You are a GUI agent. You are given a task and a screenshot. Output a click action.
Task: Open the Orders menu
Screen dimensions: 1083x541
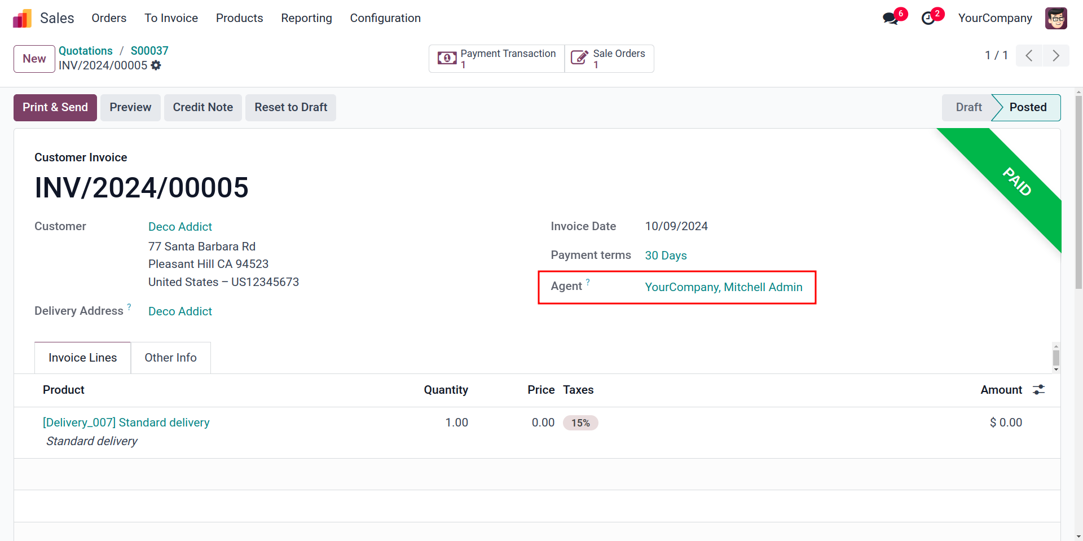point(109,18)
